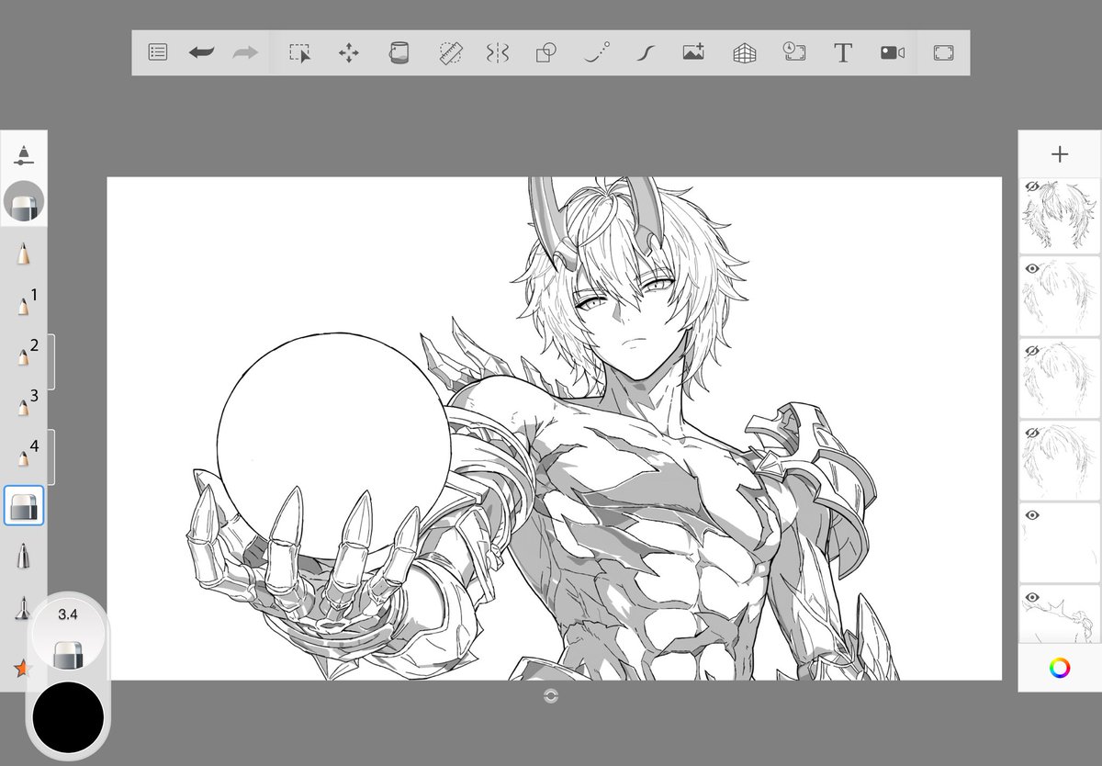Select the gray marker brush

pos(24,556)
